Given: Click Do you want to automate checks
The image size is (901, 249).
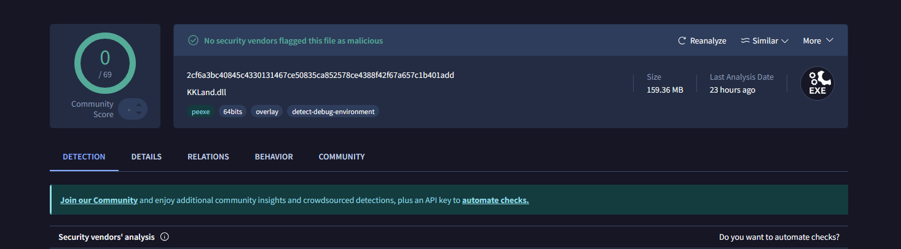Looking at the screenshot, I should (779, 237).
